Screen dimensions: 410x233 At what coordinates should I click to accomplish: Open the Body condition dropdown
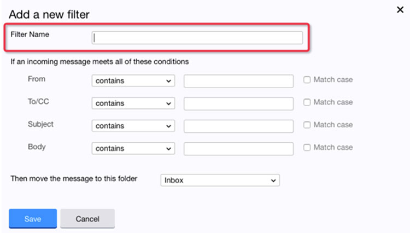[x=133, y=148]
